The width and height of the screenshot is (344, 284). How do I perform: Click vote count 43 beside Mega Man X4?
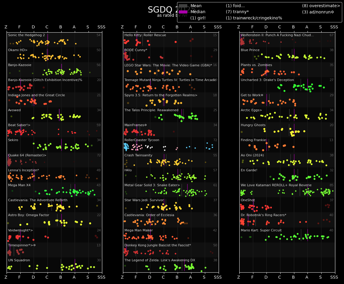pyautogui.click(x=98, y=185)
